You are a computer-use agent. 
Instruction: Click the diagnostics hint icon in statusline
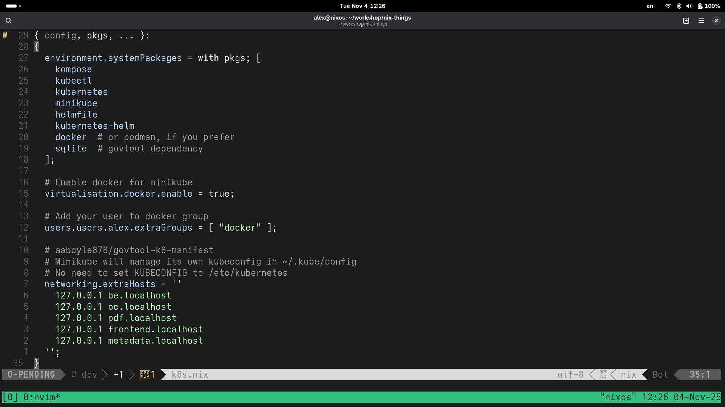(145, 375)
